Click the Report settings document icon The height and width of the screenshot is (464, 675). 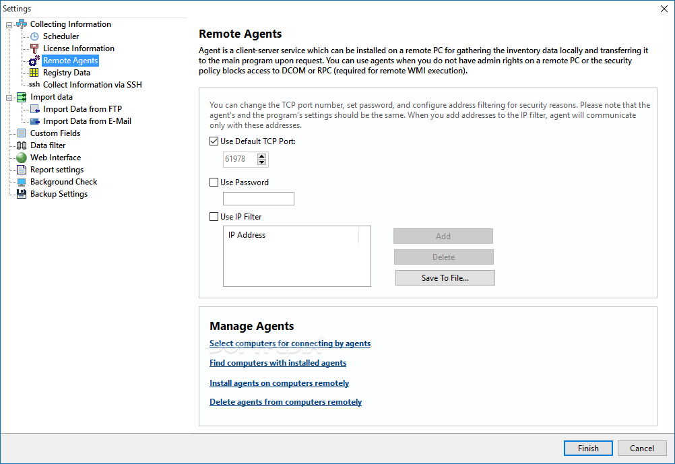point(22,170)
